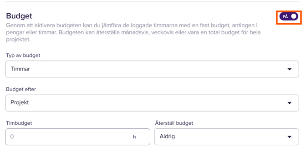Click the selected value Projekt

(20, 103)
